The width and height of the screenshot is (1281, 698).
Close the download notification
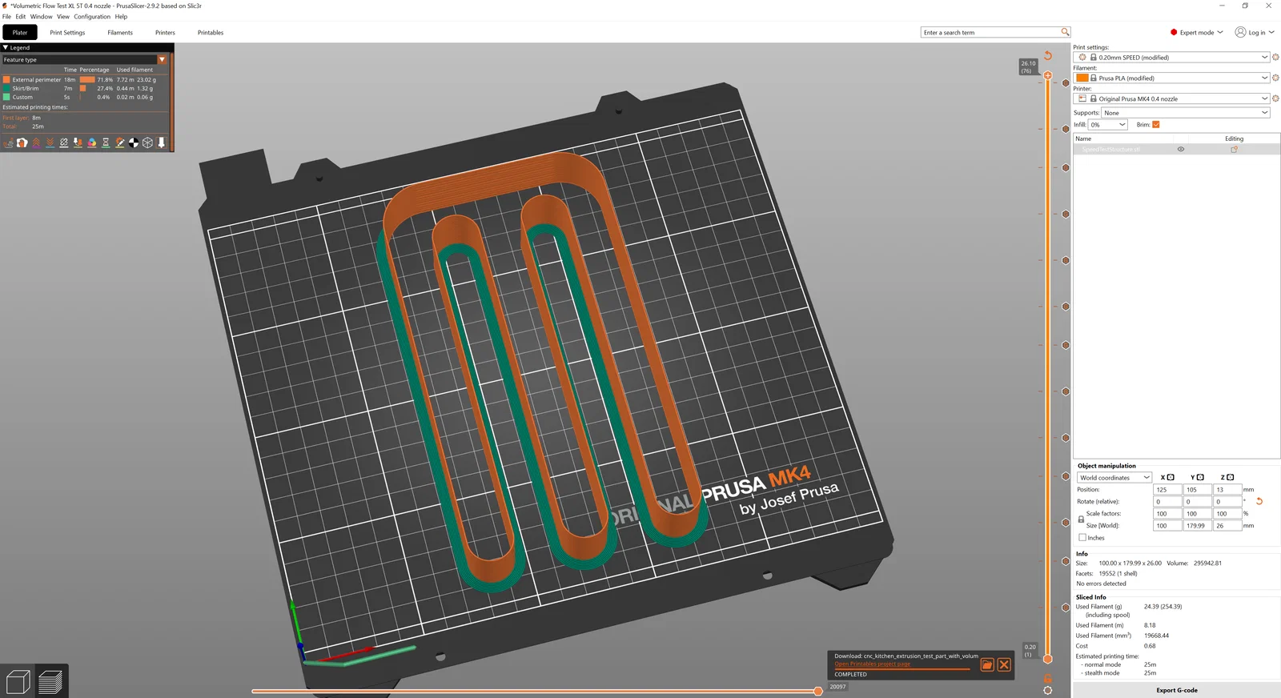(1004, 664)
